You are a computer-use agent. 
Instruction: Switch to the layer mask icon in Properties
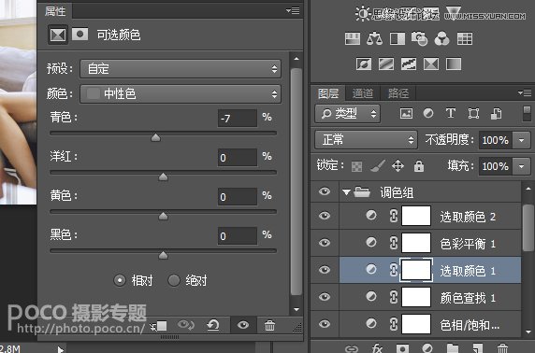tap(80, 34)
